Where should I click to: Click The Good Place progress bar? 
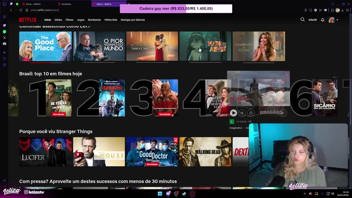pyautogui.click(x=46, y=62)
